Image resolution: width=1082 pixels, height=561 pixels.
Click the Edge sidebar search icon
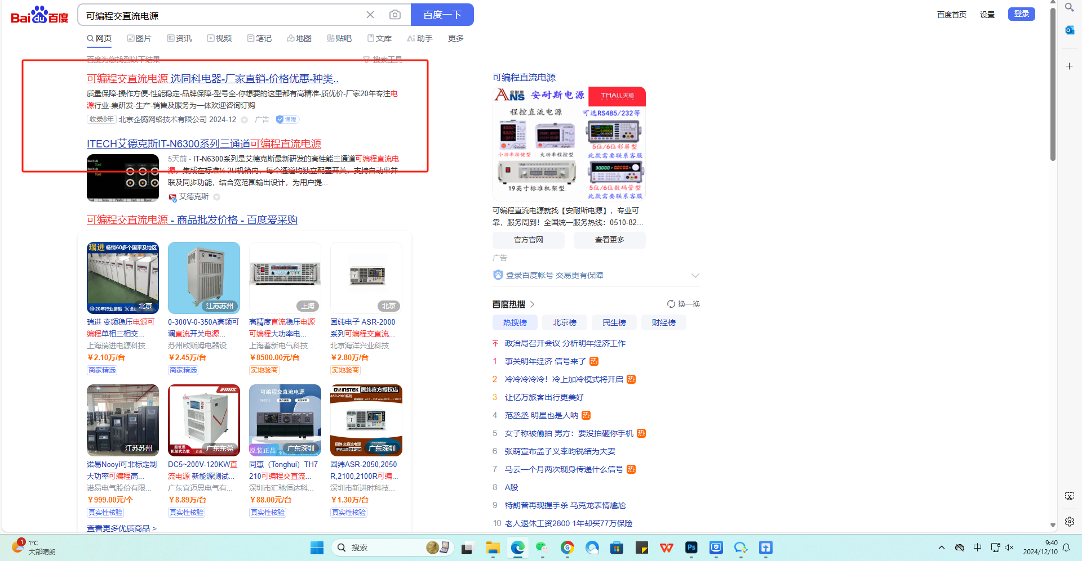click(1069, 7)
